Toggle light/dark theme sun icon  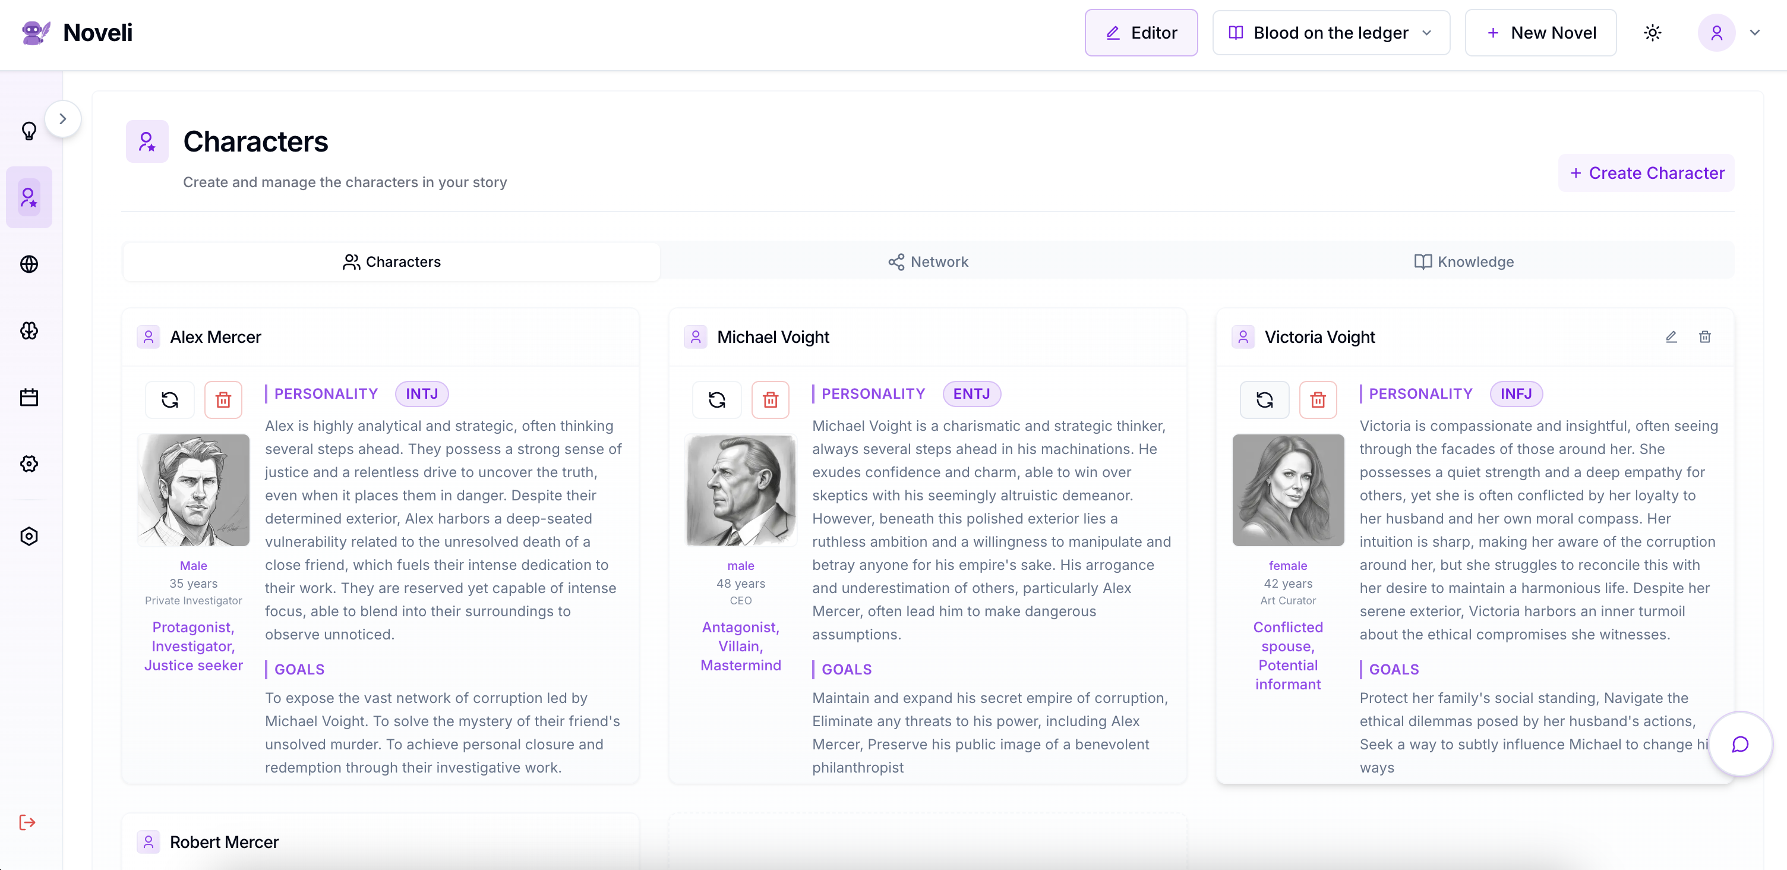click(1652, 33)
